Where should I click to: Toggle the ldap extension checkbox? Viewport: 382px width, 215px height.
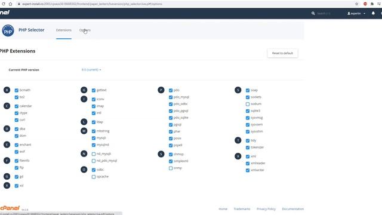94,122
